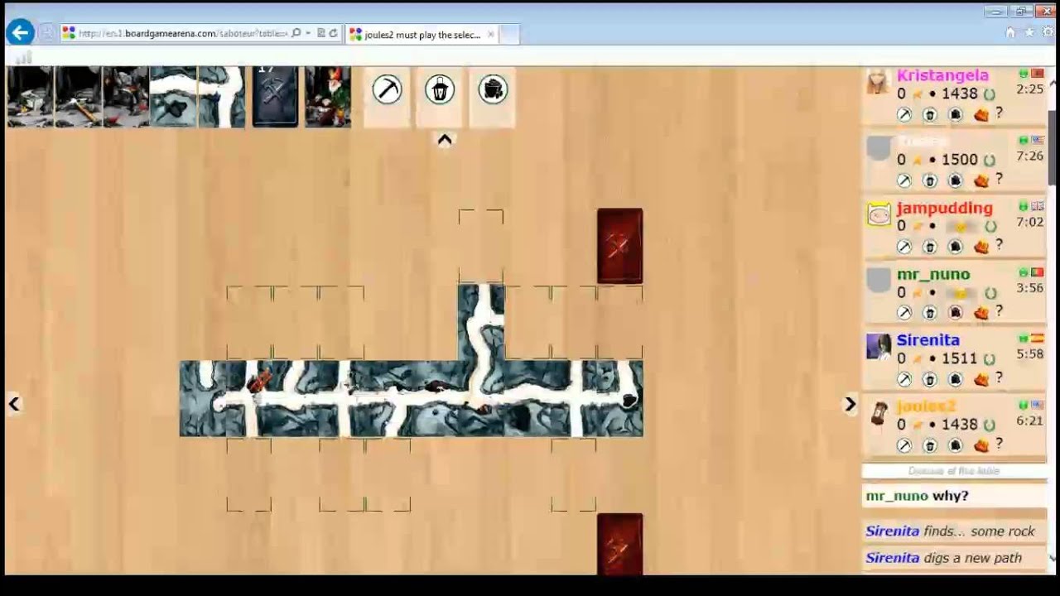1060x596 pixels.
Task: Click the empty slot above the vertical tunnel card
Action: [481, 246]
